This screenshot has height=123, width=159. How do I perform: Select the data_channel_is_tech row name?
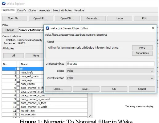click(x=33, y=103)
